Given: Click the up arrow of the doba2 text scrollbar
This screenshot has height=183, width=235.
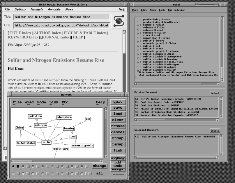Looking at the screenshot, I should tap(222, 18).
